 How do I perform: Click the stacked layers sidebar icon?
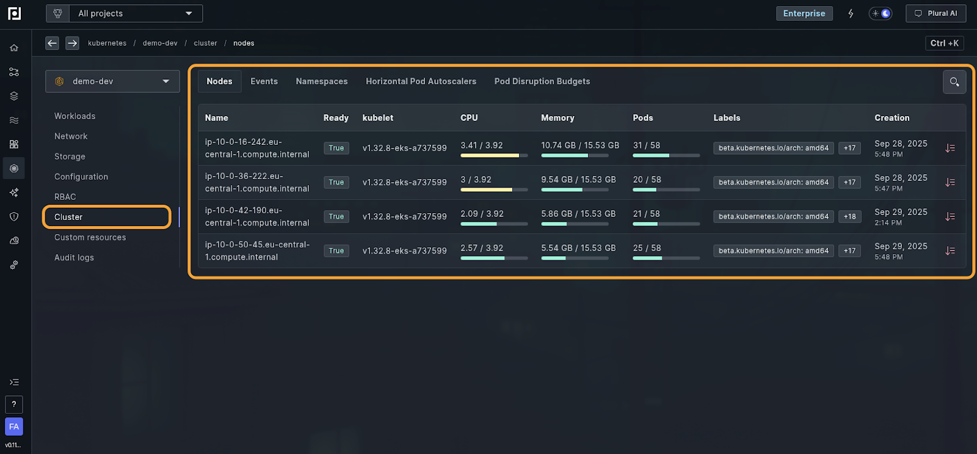pos(14,96)
